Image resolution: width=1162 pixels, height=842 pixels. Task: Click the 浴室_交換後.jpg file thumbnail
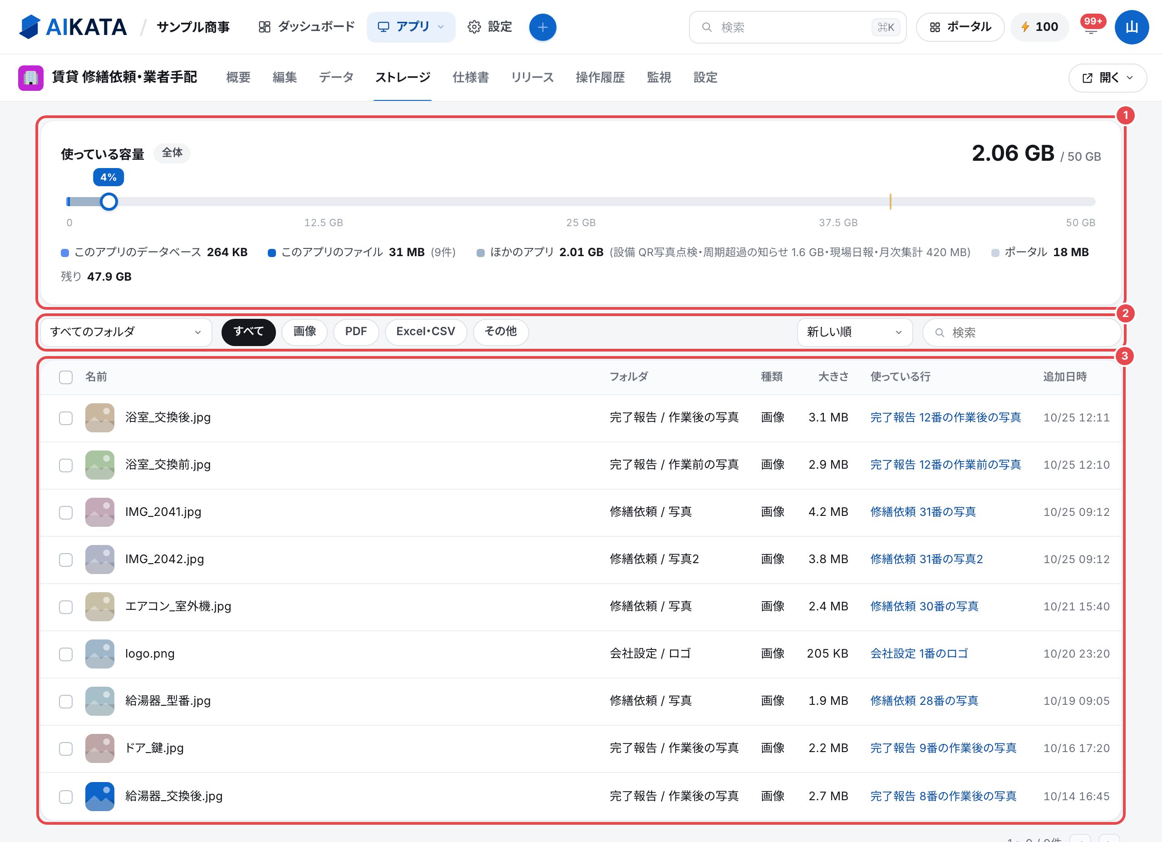100,418
